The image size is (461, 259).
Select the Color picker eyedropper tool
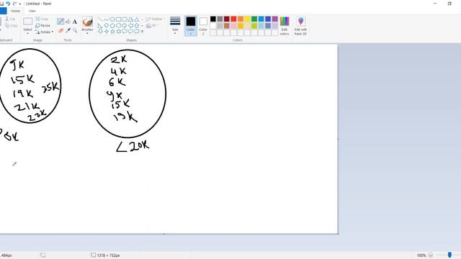point(68,30)
